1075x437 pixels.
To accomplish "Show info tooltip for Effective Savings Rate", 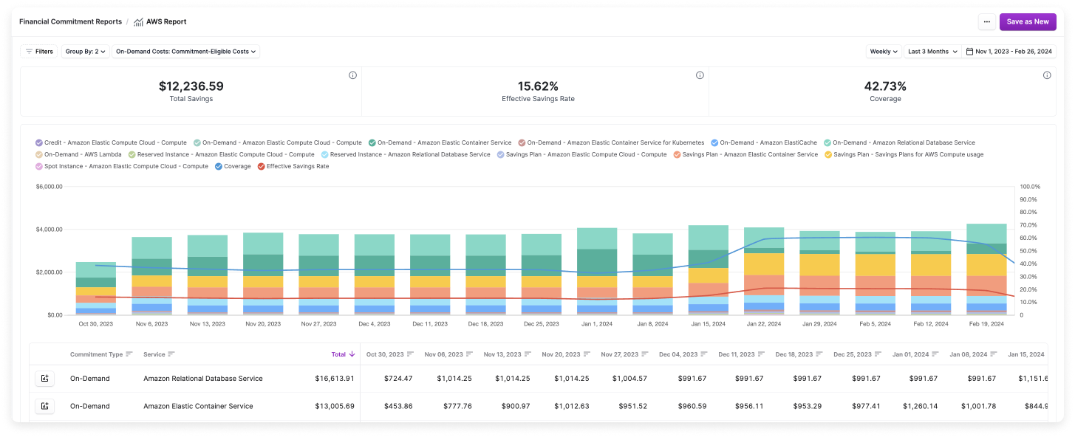I will click(x=700, y=75).
